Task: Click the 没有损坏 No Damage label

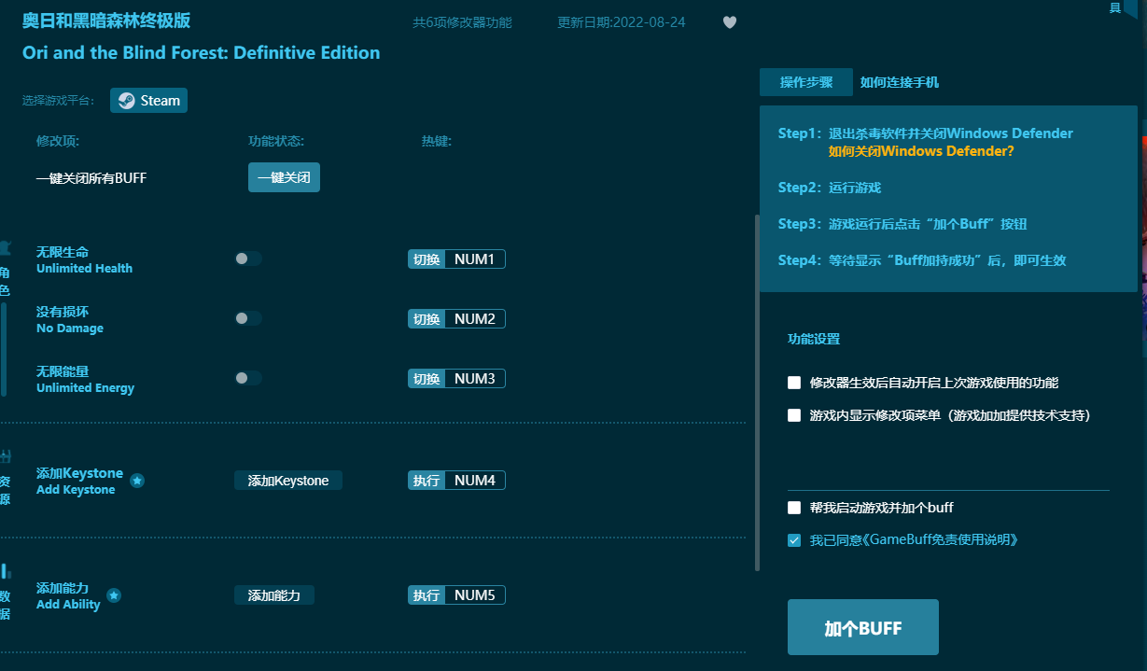Action: tap(70, 319)
